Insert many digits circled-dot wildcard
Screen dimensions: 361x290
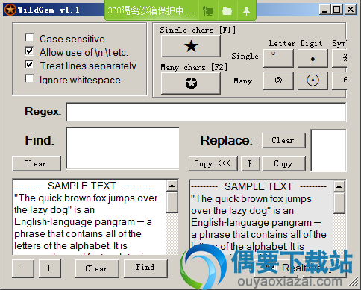click(313, 81)
